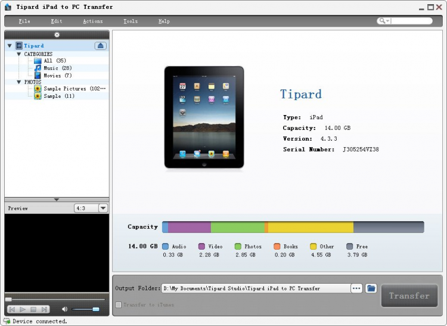The image size is (447, 326).
Task: Click the blue folder icon for All
Action: pos(38,61)
